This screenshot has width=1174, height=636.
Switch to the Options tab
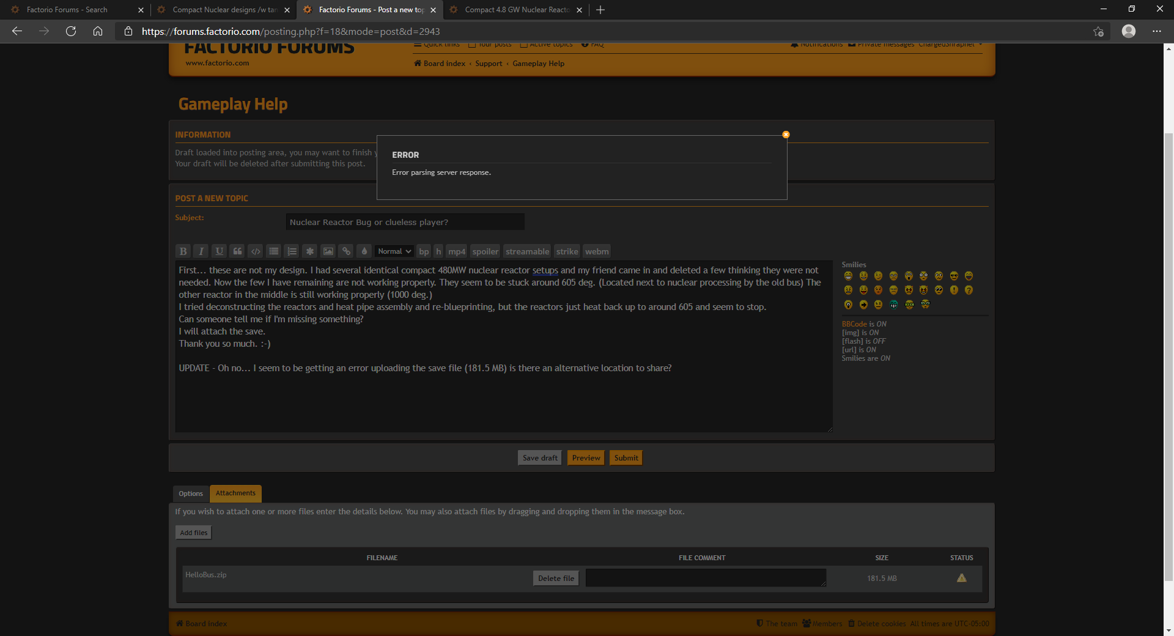(x=191, y=494)
